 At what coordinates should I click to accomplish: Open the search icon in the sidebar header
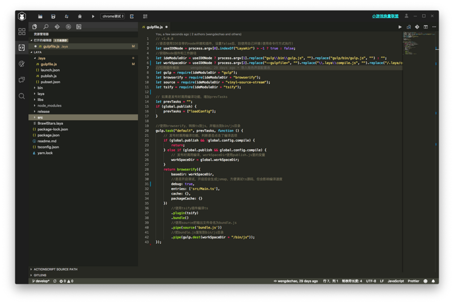click(46, 27)
